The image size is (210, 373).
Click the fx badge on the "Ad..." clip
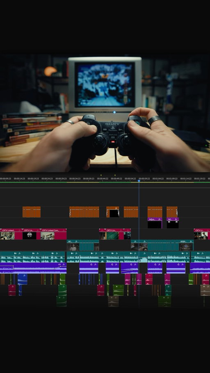click(x=176, y=219)
